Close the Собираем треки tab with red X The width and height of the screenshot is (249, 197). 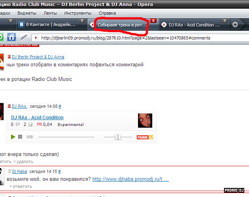[153, 21]
